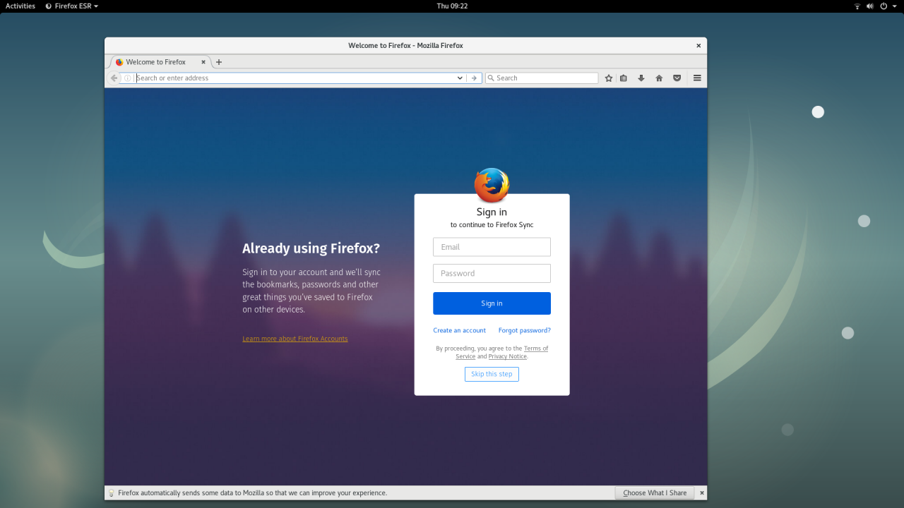The image size is (904, 508).
Task: Open the power icon in top bar
Action: [x=884, y=6]
